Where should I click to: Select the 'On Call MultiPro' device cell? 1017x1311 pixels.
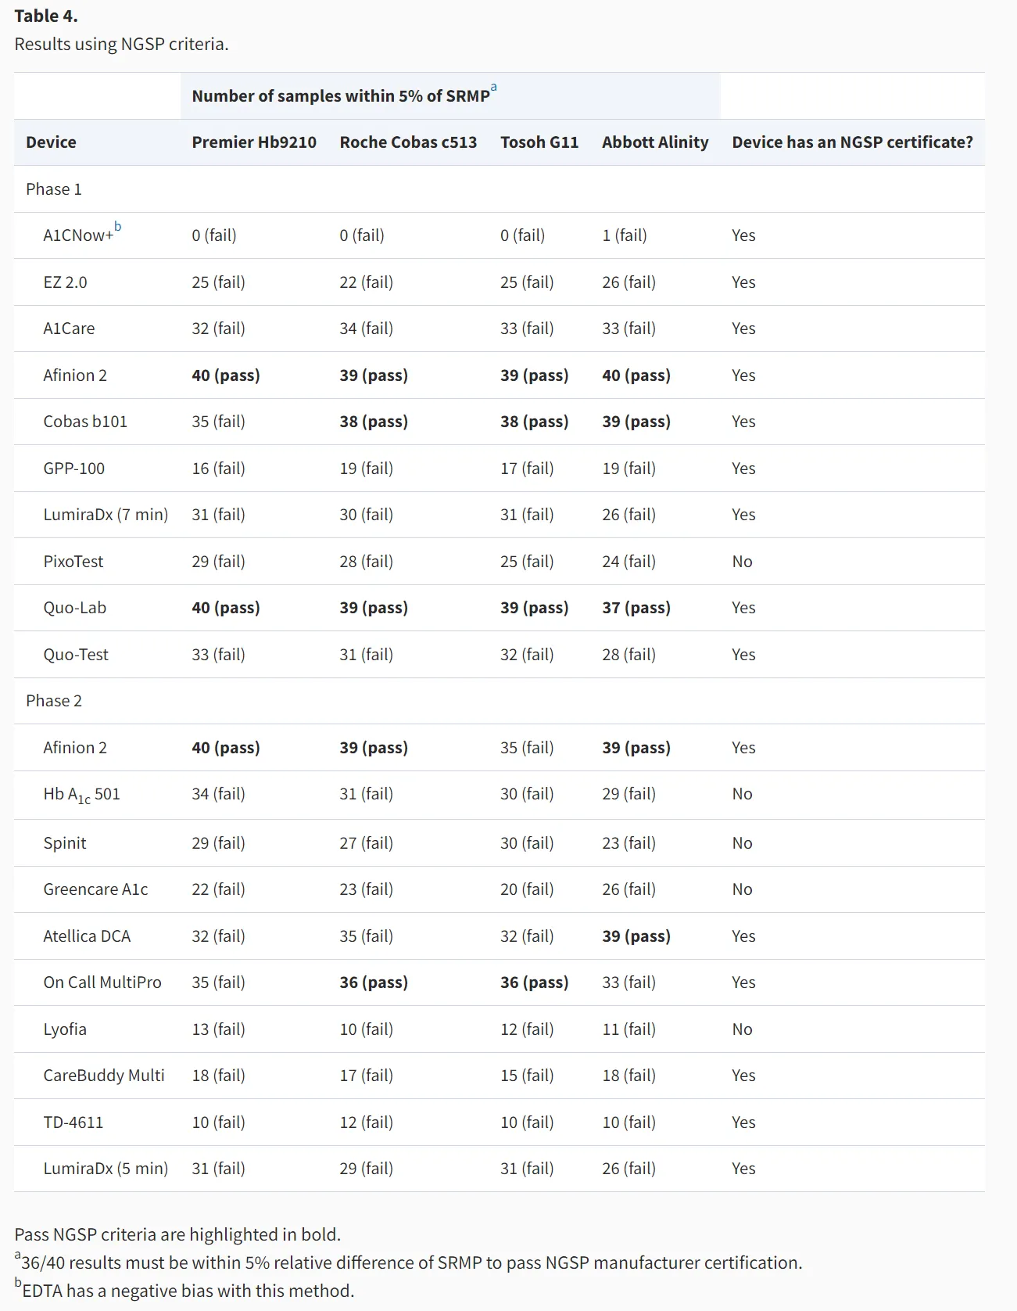click(x=102, y=982)
